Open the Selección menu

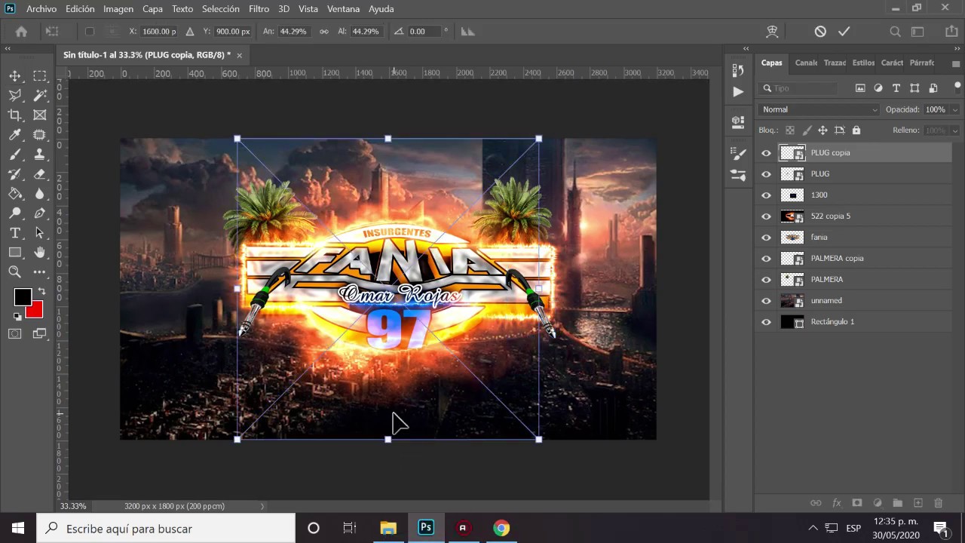(x=221, y=9)
